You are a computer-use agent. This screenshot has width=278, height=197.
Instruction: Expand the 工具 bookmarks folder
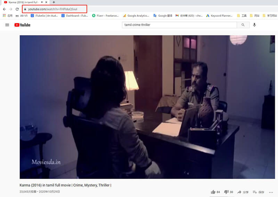[242, 16]
